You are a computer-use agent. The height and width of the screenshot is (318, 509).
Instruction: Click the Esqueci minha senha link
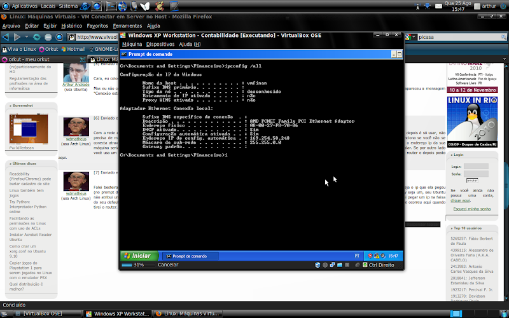[471, 209]
